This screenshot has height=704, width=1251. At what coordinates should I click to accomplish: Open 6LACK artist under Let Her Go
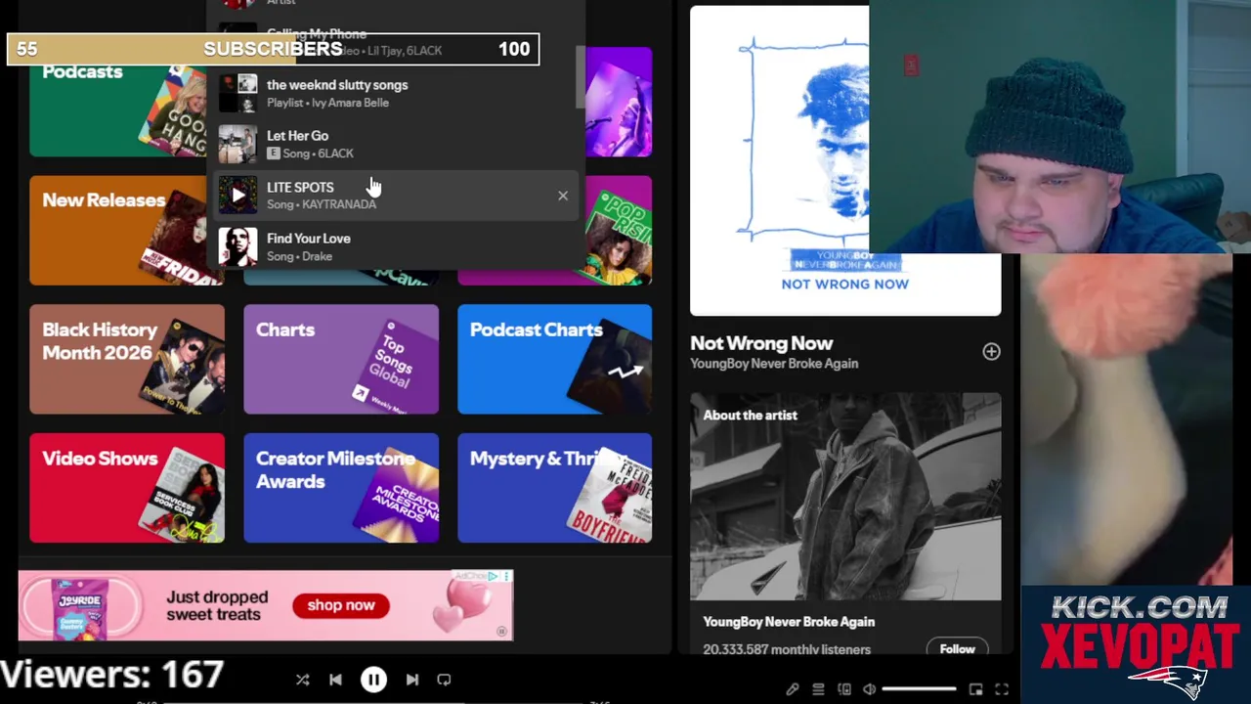(x=335, y=154)
